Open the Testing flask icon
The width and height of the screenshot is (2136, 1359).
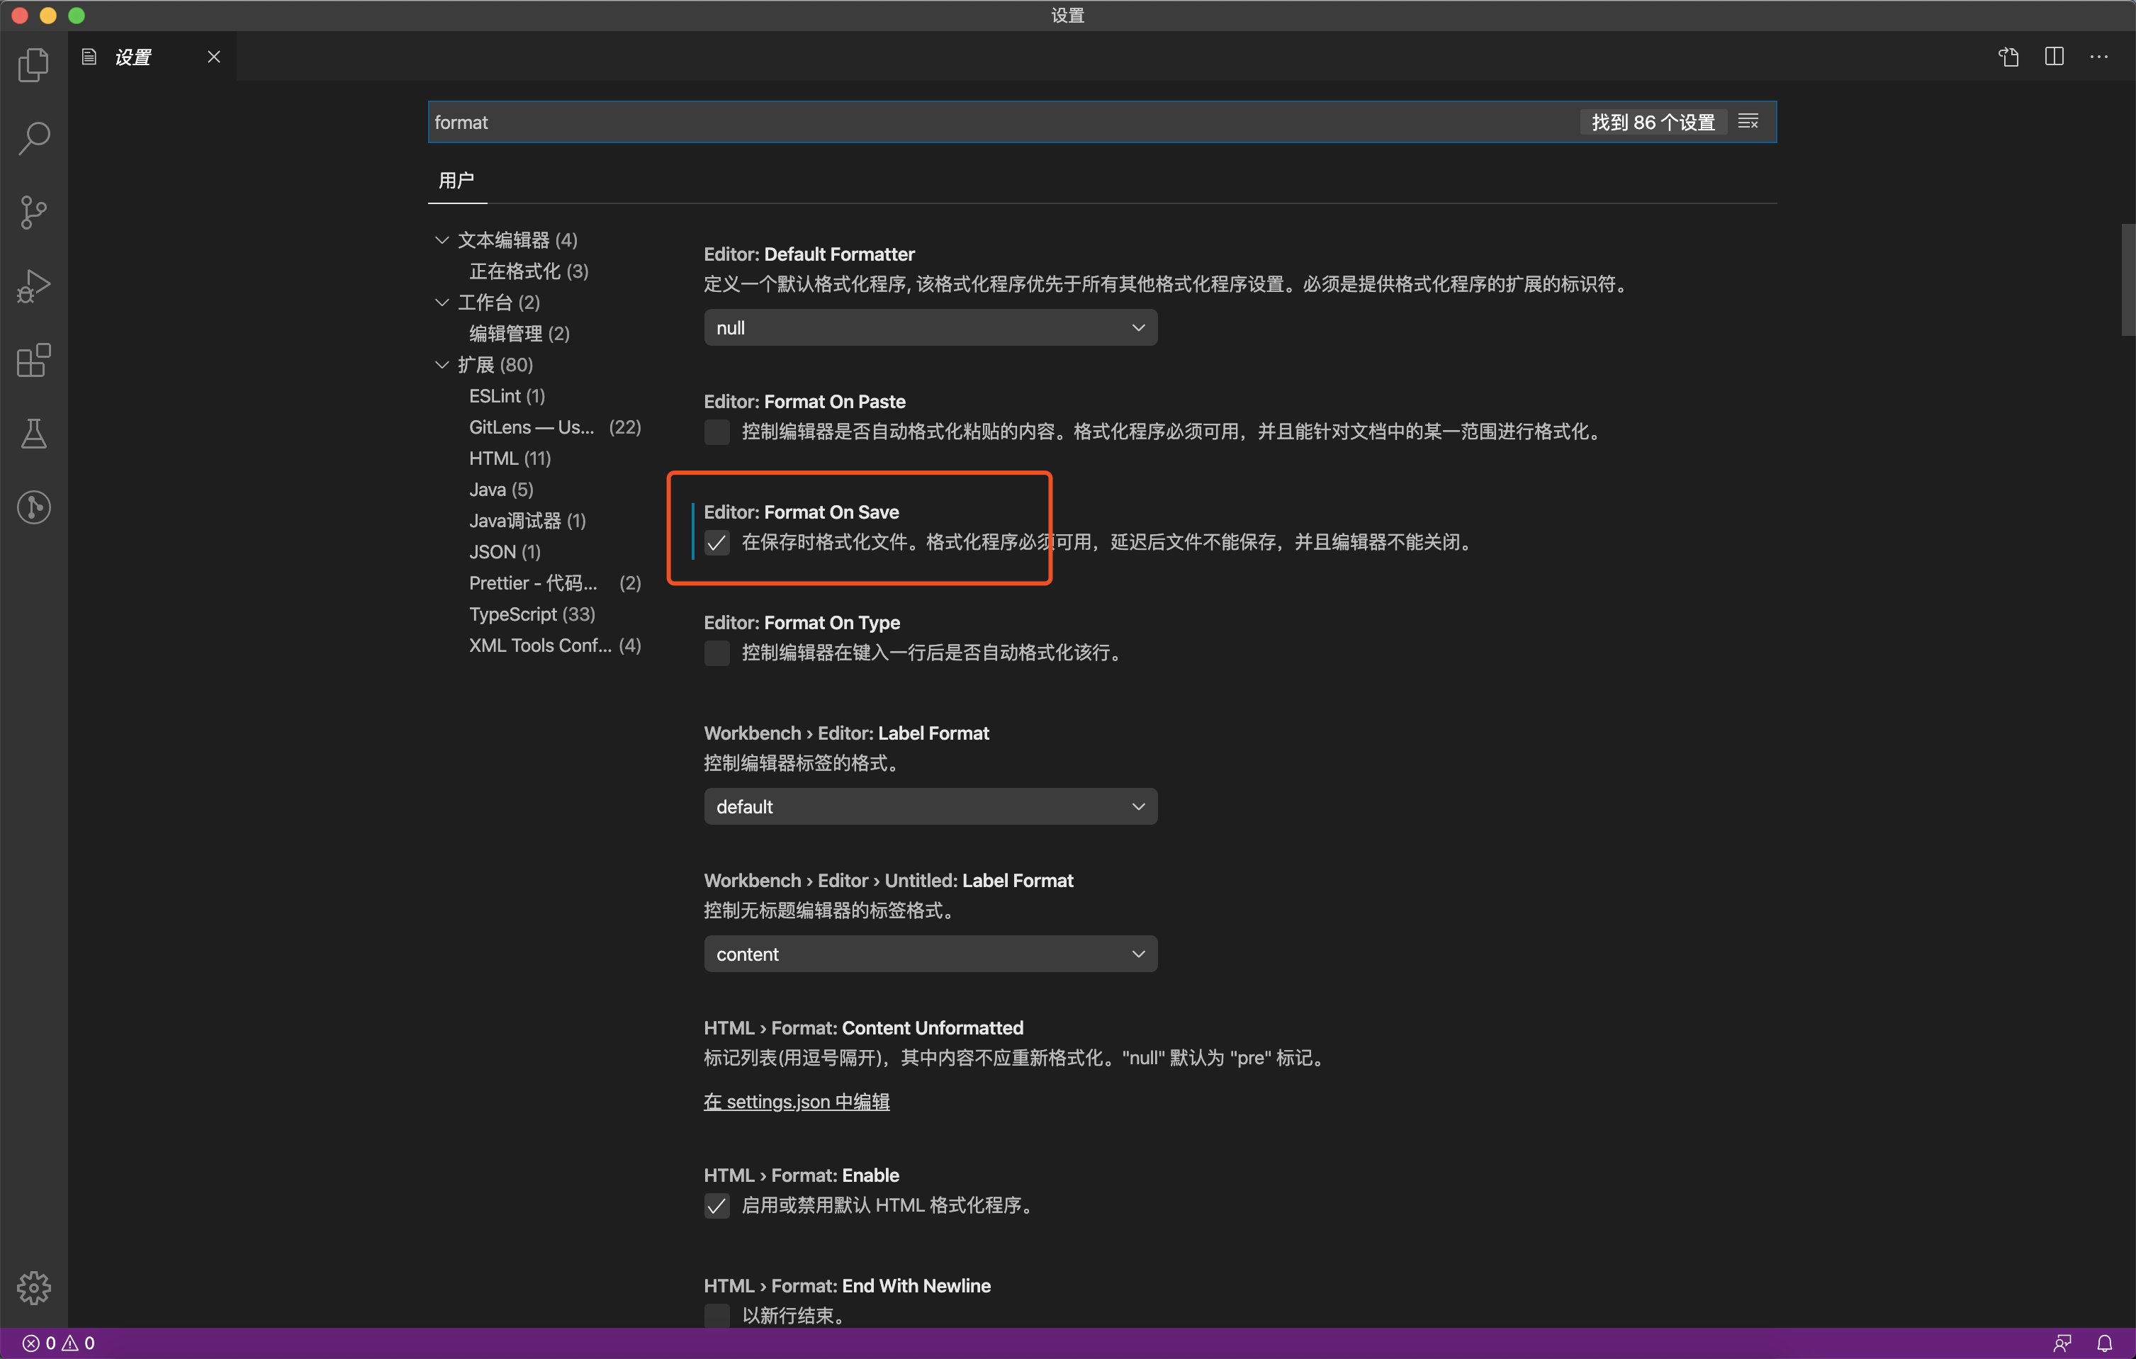[34, 434]
